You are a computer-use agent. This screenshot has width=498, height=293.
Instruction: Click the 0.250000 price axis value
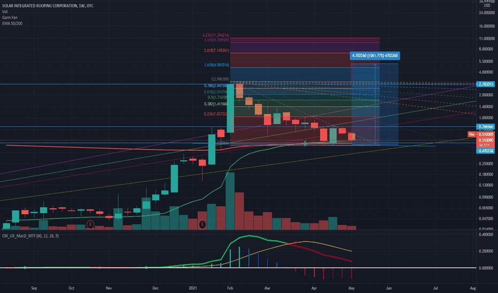click(487, 164)
